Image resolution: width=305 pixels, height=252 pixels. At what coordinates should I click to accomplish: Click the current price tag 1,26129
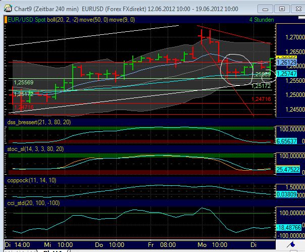[x=286, y=63]
